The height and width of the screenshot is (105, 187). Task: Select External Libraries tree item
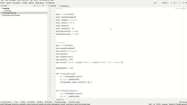click(10, 13)
